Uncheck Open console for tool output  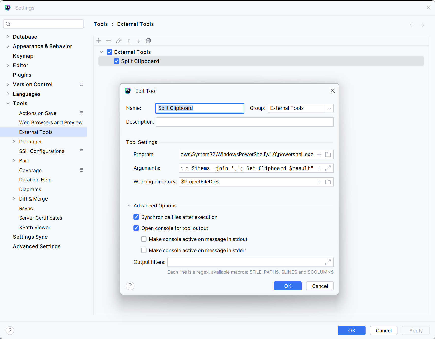click(x=136, y=228)
